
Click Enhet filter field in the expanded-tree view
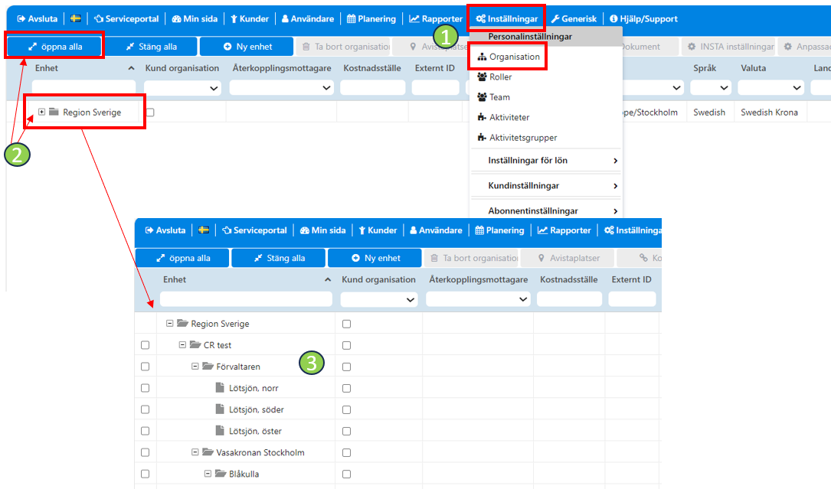coord(246,299)
